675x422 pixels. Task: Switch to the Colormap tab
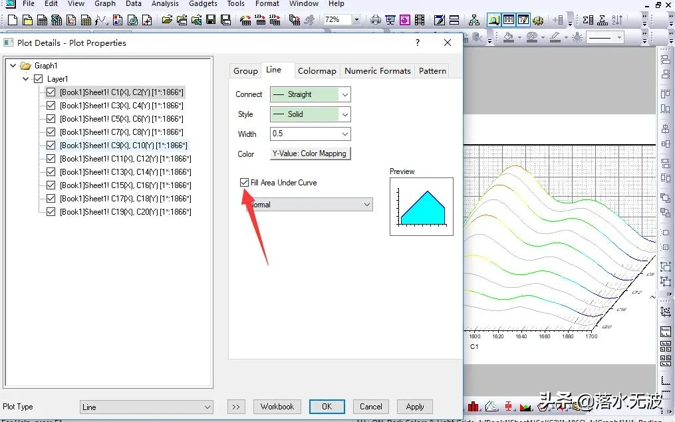coord(317,70)
